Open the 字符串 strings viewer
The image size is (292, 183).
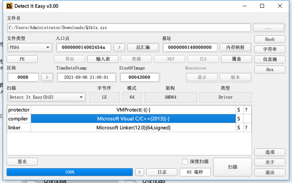pos(269,49)
